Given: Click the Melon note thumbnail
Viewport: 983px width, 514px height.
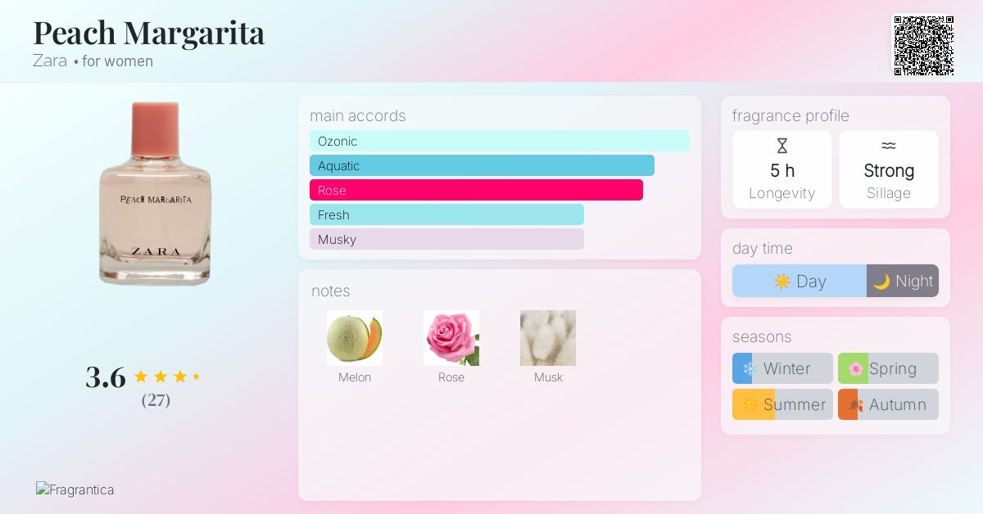Looking at the screenshot, I should 355,338.
